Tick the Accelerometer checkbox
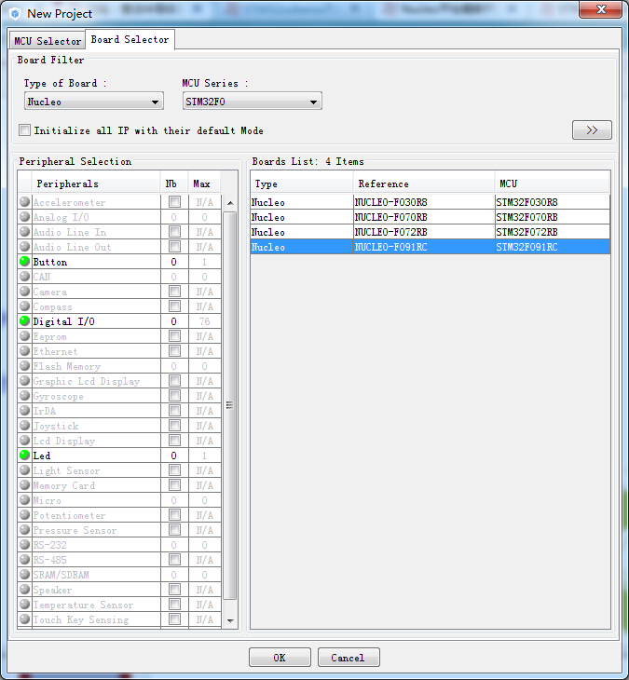The height and width of the screenshot is (680, 629). pos(174,201)
